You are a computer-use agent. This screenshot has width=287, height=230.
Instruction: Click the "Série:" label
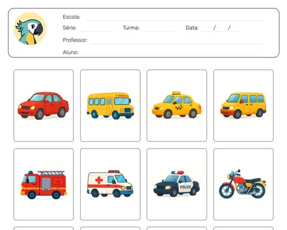69,28
